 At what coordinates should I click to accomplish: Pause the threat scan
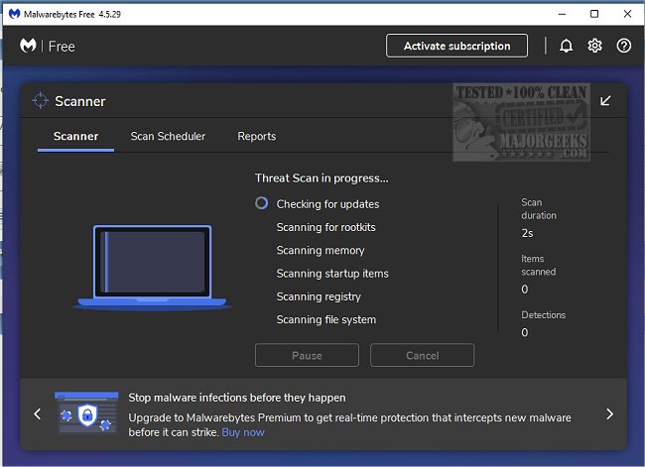(x=307, y=355)
